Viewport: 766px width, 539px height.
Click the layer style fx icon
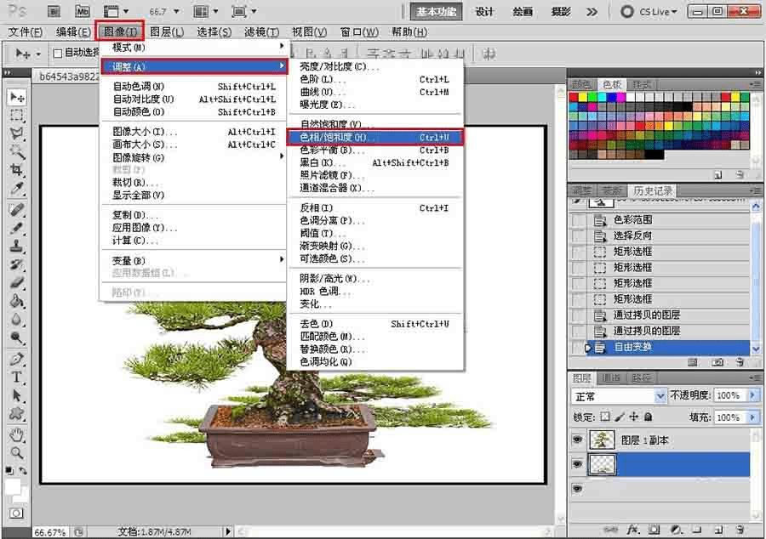point(632,529)
